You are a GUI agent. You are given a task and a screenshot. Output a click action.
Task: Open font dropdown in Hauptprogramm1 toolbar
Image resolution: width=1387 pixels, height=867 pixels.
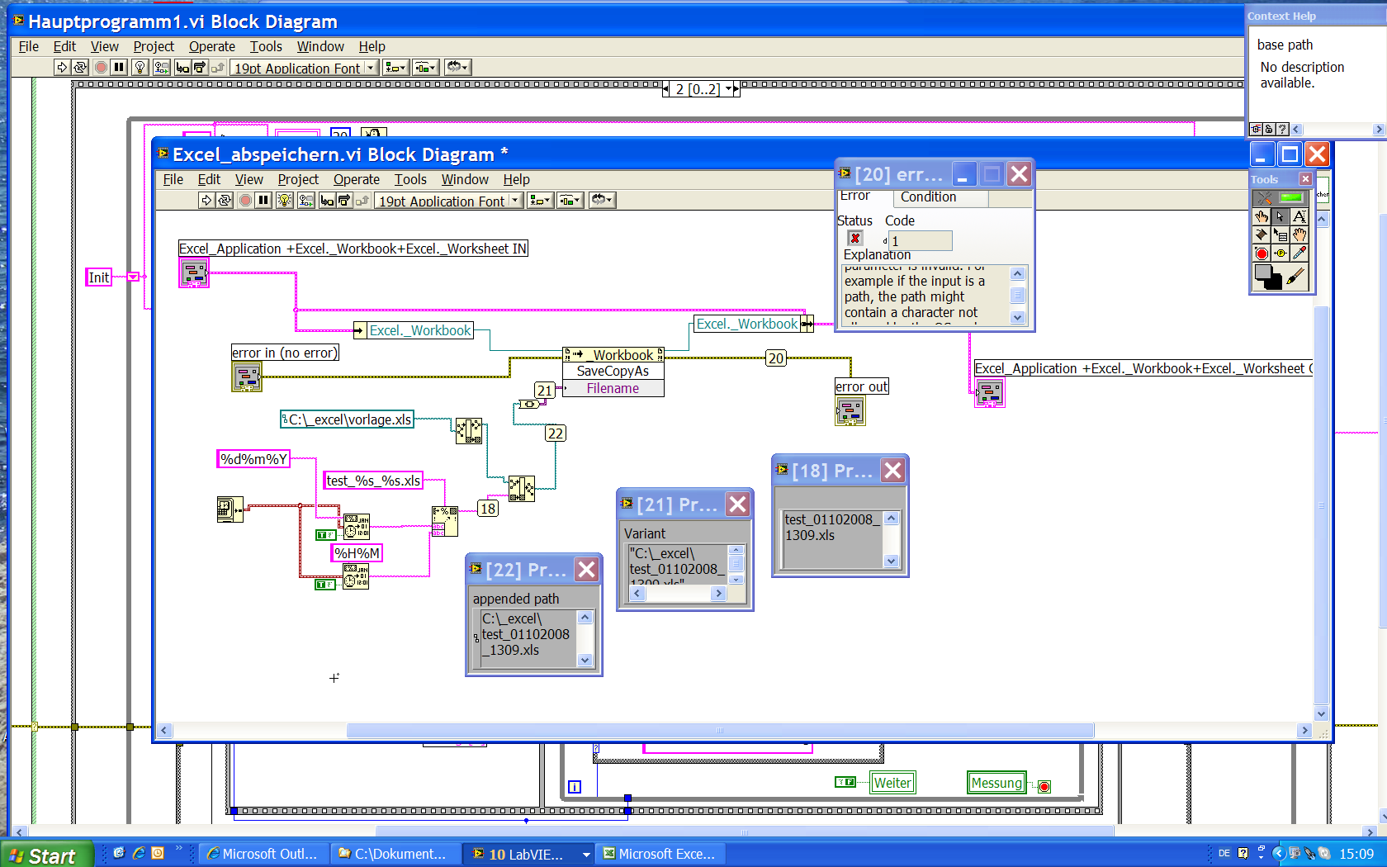coord(304,68)
